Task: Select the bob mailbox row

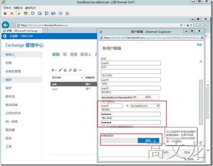Action: pyautogui.click(x=74, y=84)
